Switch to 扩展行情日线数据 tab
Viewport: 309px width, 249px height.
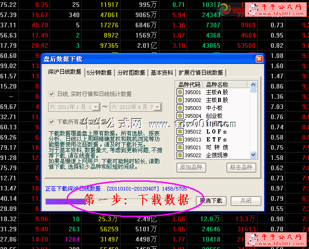pos(201,73)
